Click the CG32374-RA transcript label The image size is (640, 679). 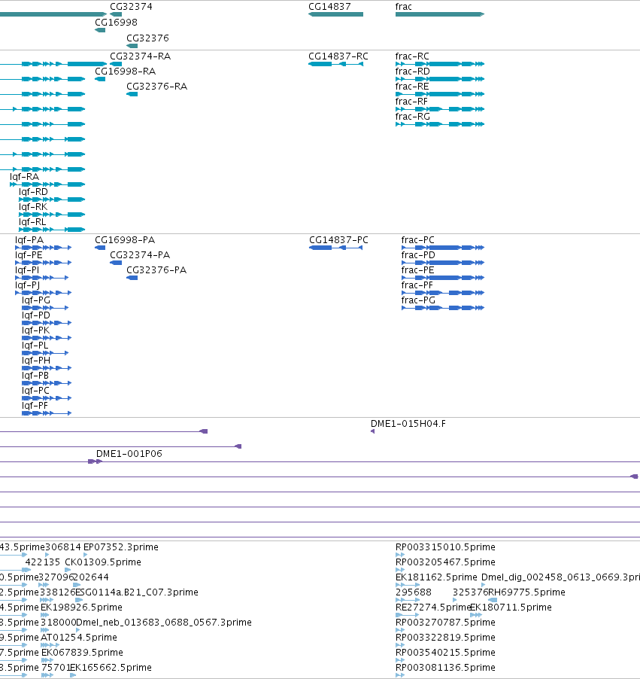140,56
